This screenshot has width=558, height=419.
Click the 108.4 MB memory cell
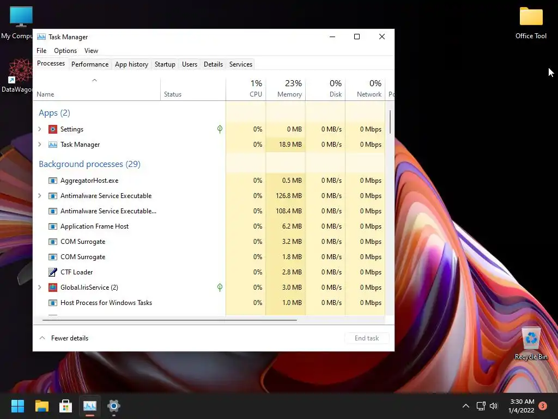pos(286,211)
